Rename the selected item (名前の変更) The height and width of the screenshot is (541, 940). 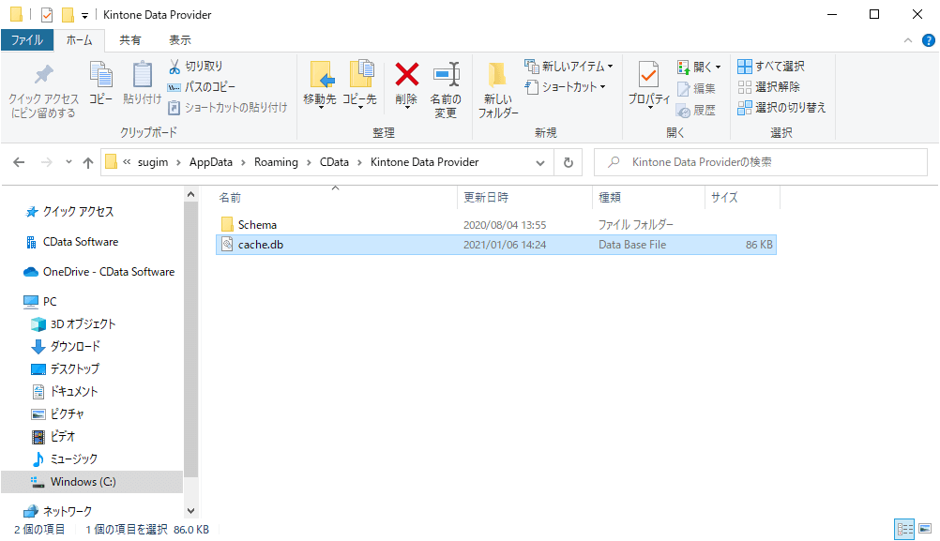coord(446,90)
